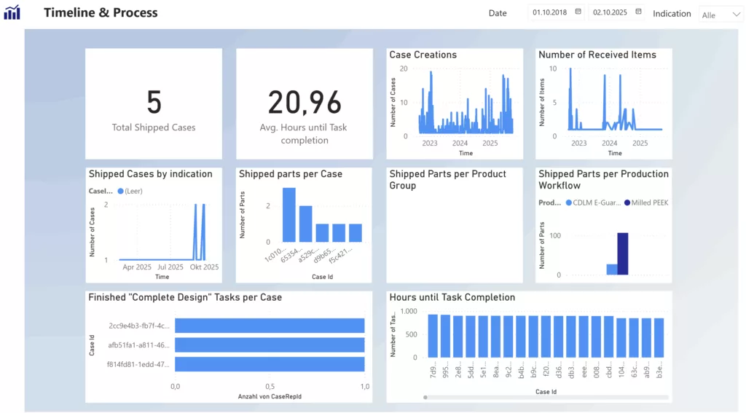This screenshot has height=413, width=746.
Task: Click the 01.10.2018 start date field
Action: tap(550, 12)
